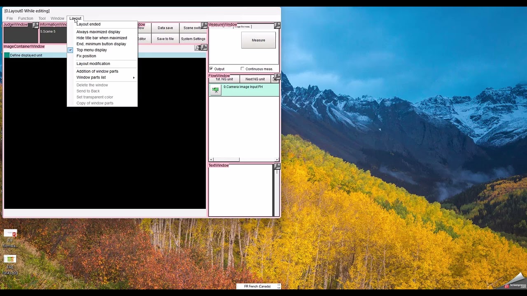Viewport: 527px width, 296px height.
Task: Click the 5.Scene 5 information text
Action: [48, 32]
